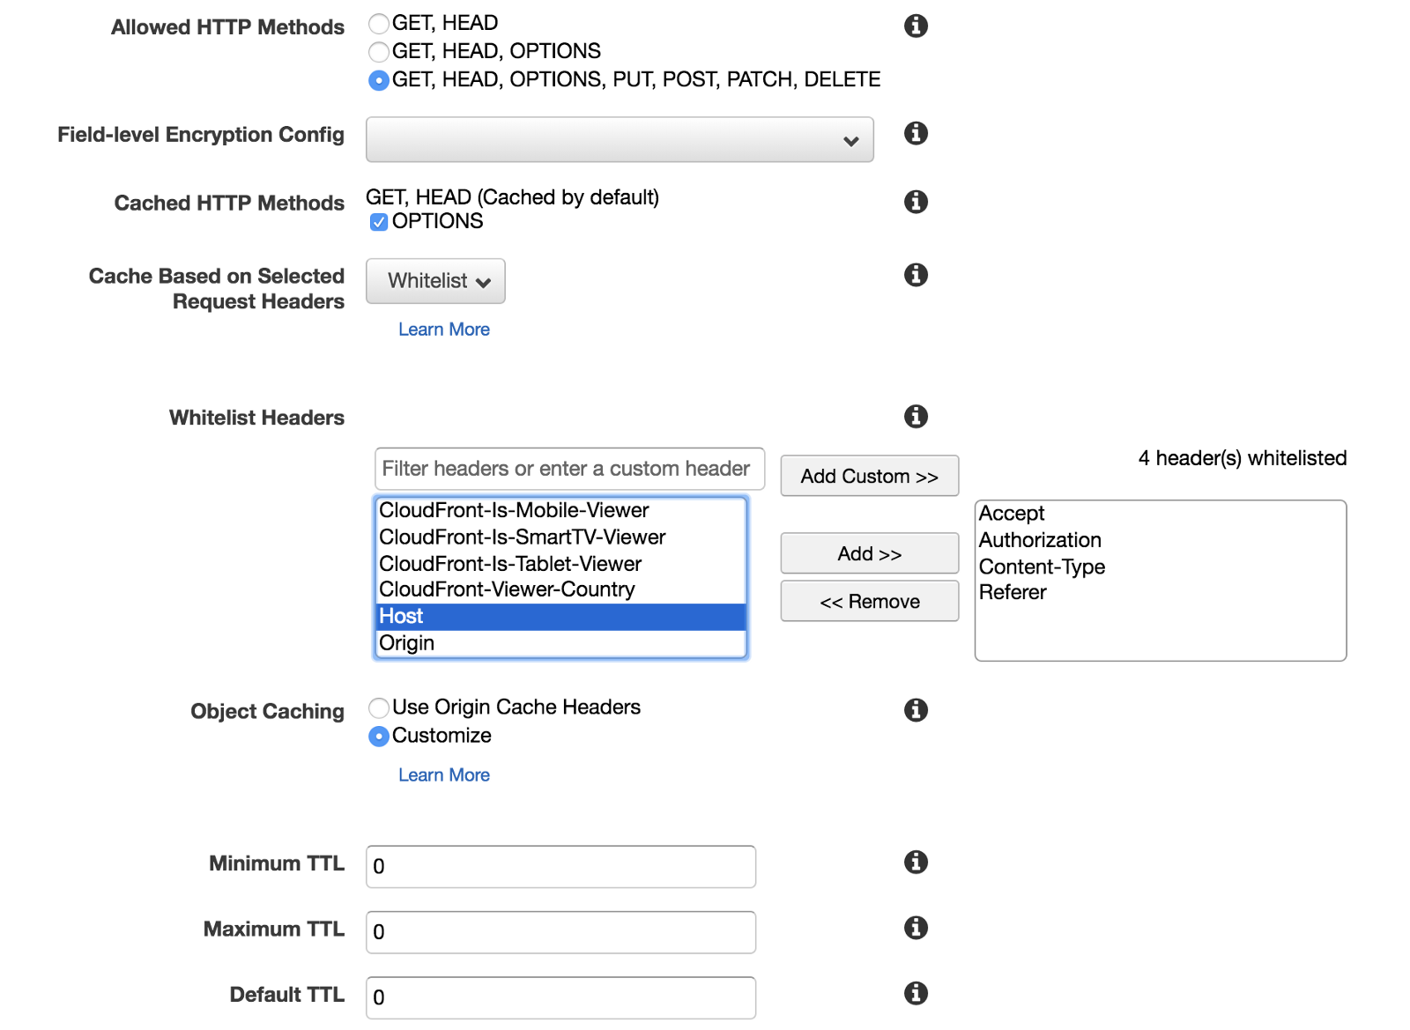The width and height of the screenshot is (1410, 1030).
Task: Uncheck the OPTIONS cached method checkbox
Action: point(379,222)
